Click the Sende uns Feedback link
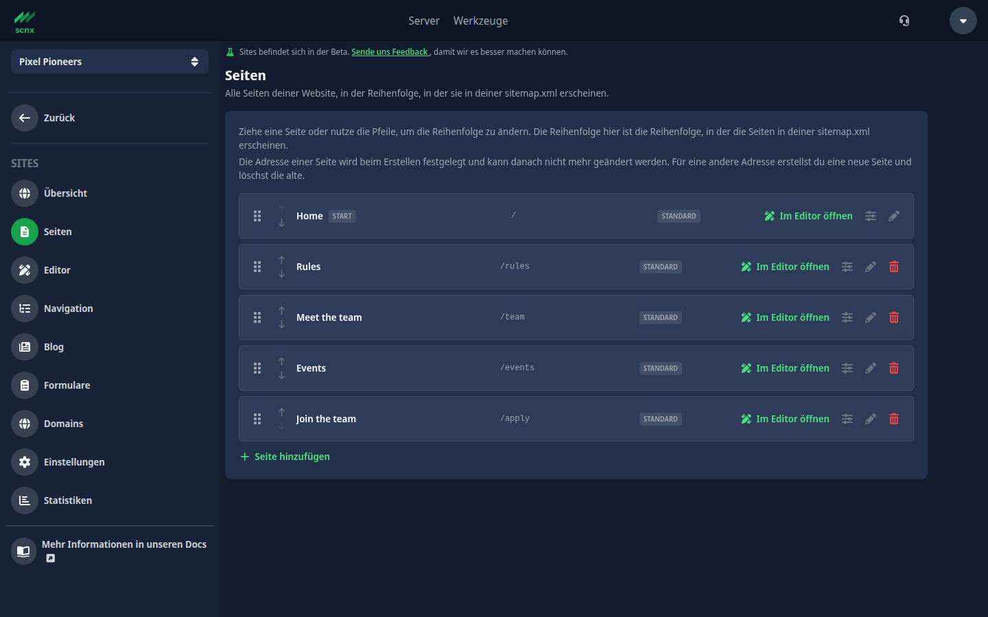Screen dimensions: 988x617 coord(390,52)
